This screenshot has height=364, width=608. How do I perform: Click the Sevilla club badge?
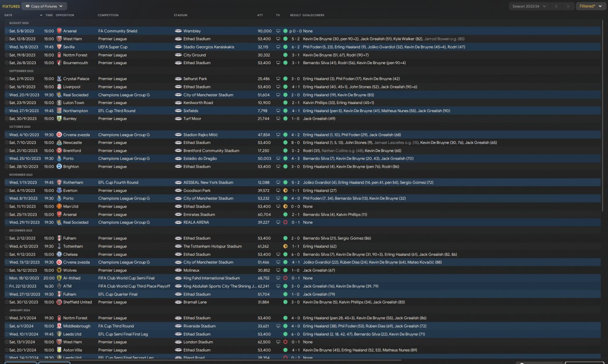click(59, 47)
